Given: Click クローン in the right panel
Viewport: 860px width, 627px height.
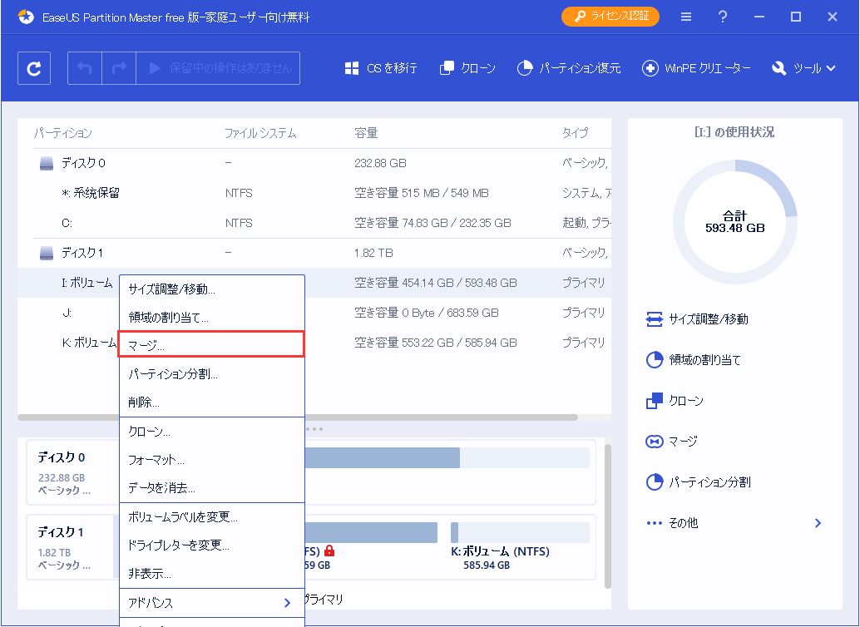Looking at the screenshot, I should point(675,401).
